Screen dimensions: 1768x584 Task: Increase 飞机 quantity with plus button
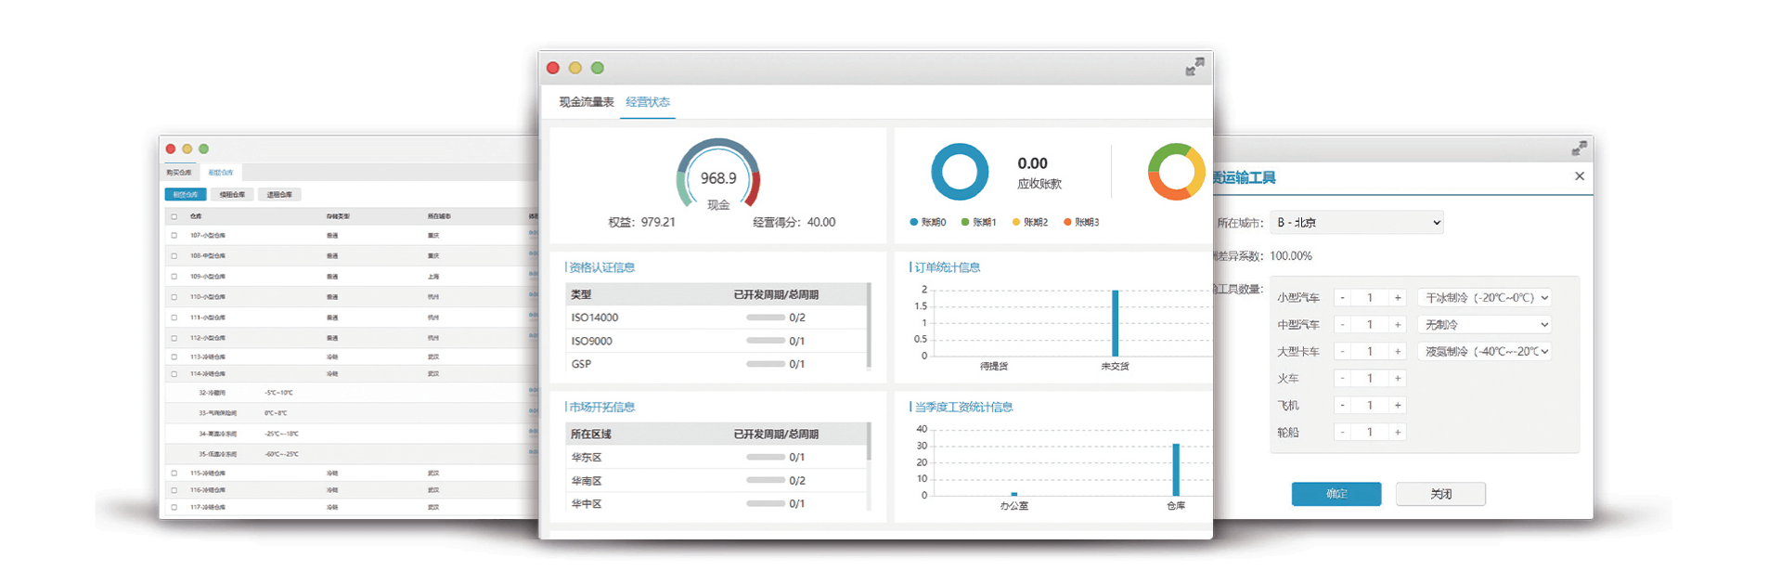tap(1397, 406)
